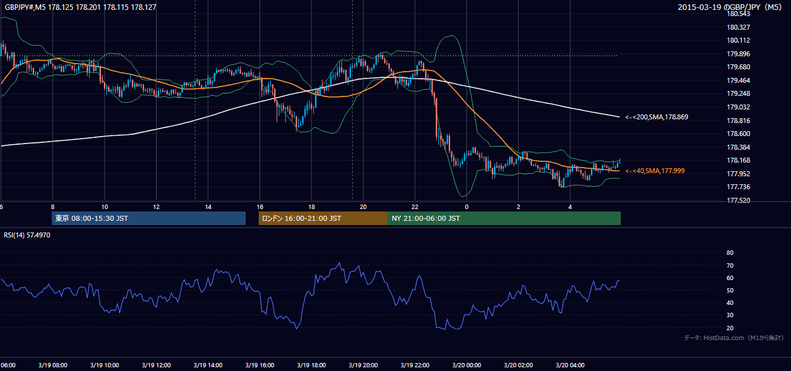The image size is (791, 371).
Task: Click the HistData.com data source text
Action: [x=734, y=338]
